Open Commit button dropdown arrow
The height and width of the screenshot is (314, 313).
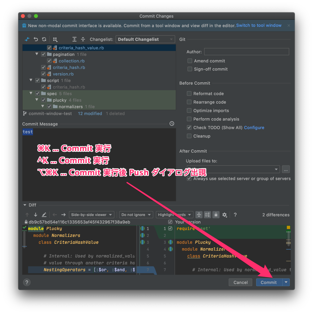pos(286,282)
